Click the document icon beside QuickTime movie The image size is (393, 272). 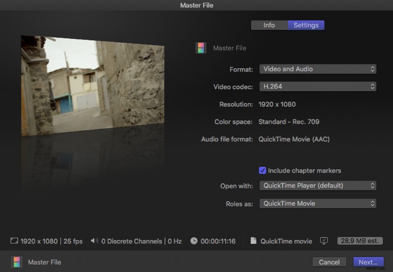[x=253, y=241]
